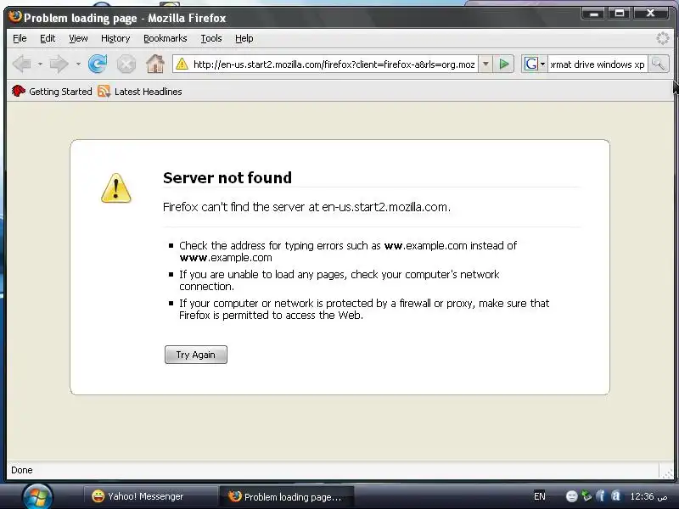Click into the Google search field
679x509 pixels.
(598, 64)
